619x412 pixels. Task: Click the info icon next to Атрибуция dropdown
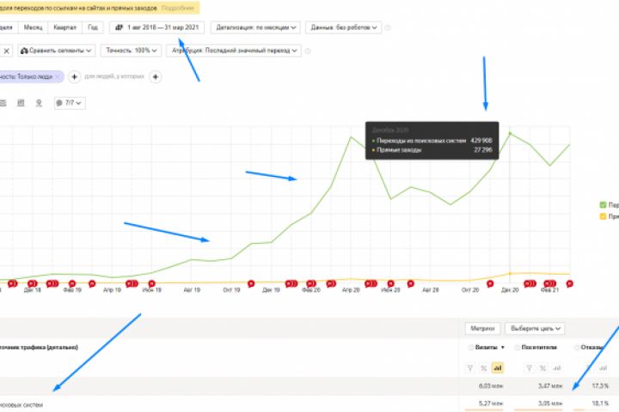[x=308, y=51]
